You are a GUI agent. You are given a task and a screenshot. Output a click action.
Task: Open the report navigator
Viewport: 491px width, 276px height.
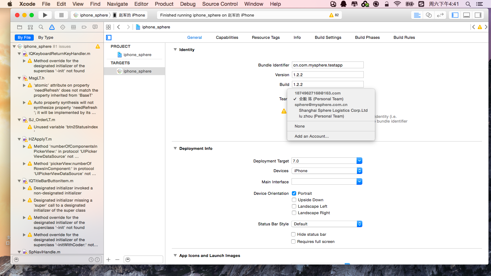[95, 27]
